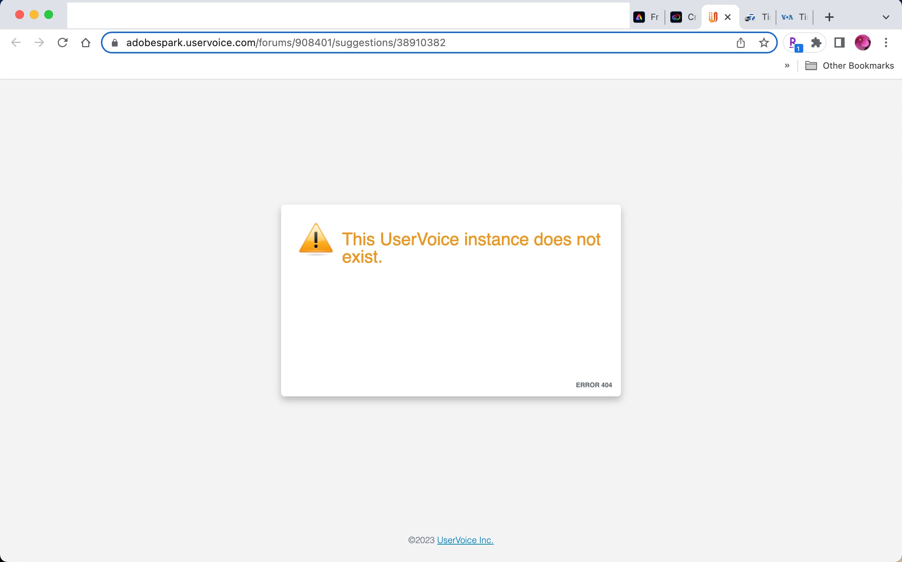Screen dimensions: 902x562
Task: Reload the current page
Action: [x=62, y=43]
